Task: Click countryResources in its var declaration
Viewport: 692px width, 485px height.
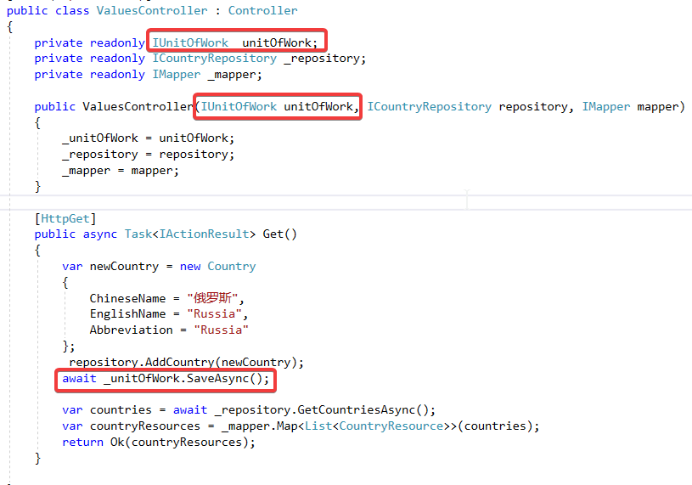Action: click(x=144, y=426)
